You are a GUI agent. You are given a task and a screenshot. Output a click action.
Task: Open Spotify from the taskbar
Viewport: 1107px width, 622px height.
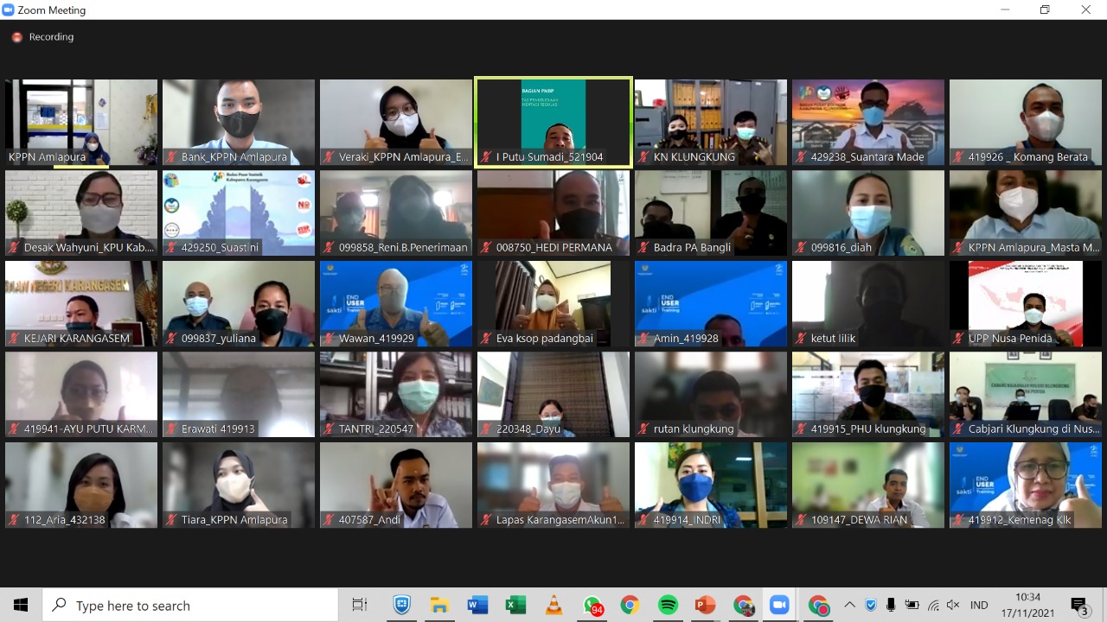coord(669,605)
